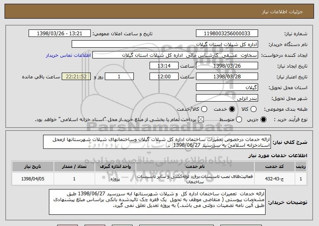319x226 pixels.
Task: Click the creation time field 13:14
Action: click(164, 66)
